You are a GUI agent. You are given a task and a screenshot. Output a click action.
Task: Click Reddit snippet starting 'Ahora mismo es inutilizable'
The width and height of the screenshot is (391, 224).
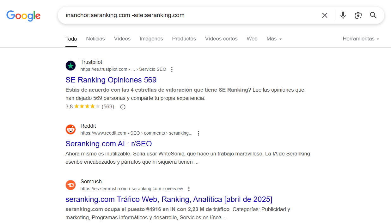(188, 158)
